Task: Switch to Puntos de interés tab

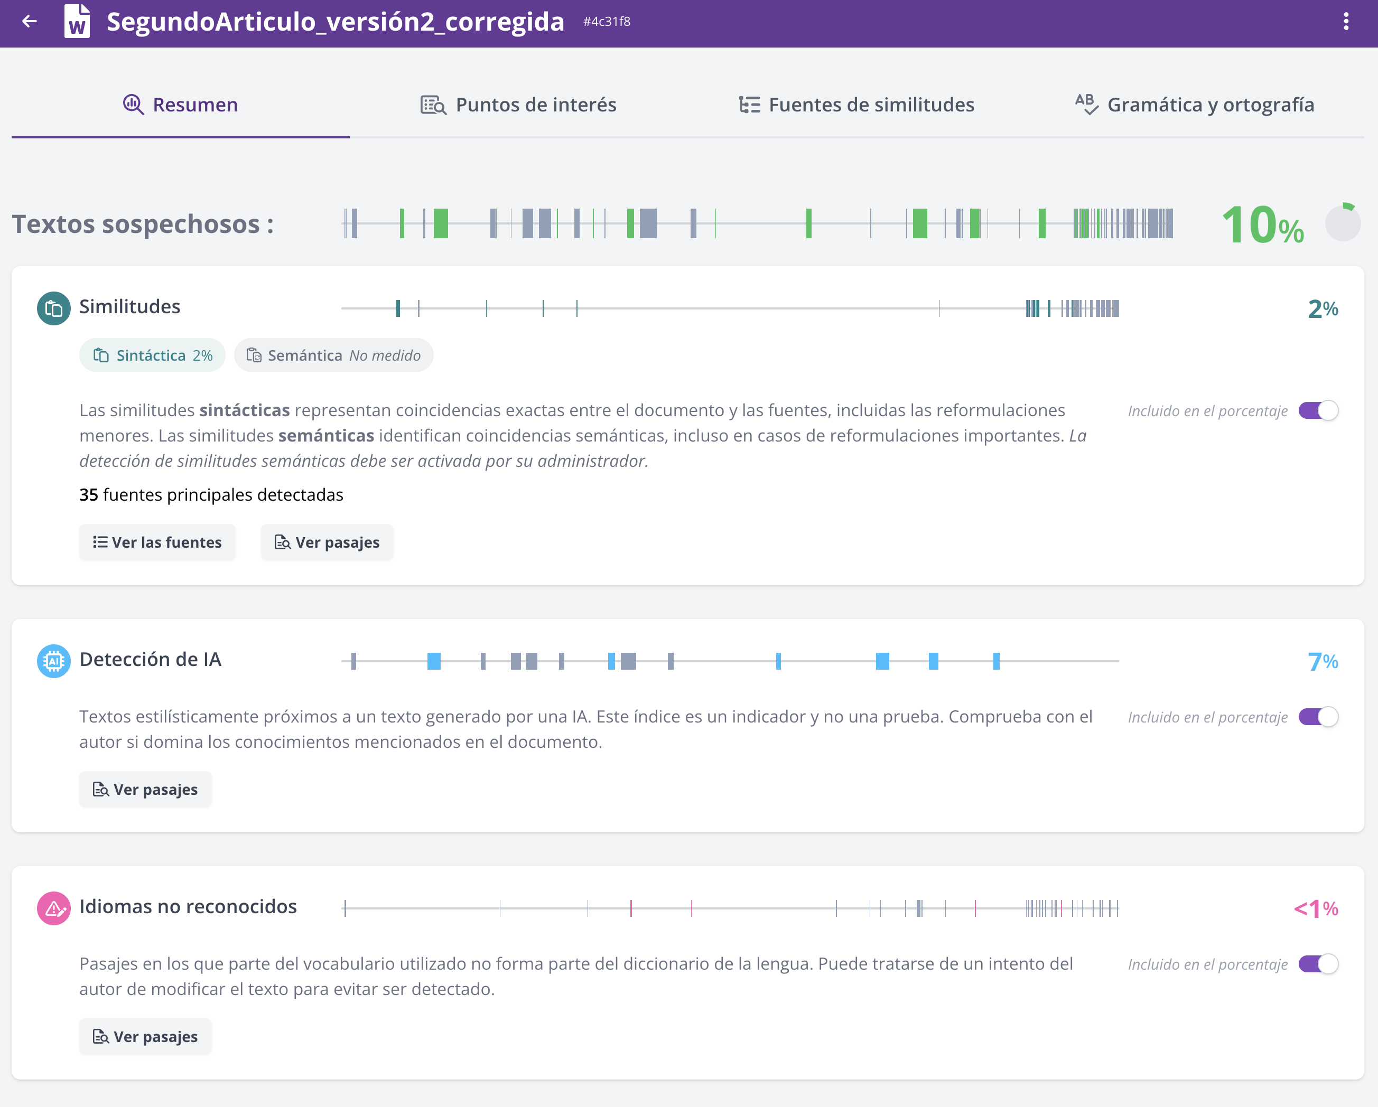Action: click(518, 104)
